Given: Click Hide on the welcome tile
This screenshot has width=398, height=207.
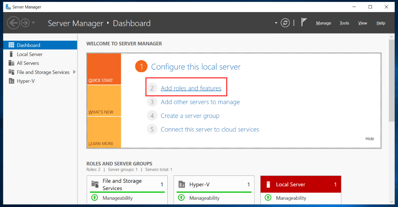Looking at the screenshot, I should click(x=370, y=138).
